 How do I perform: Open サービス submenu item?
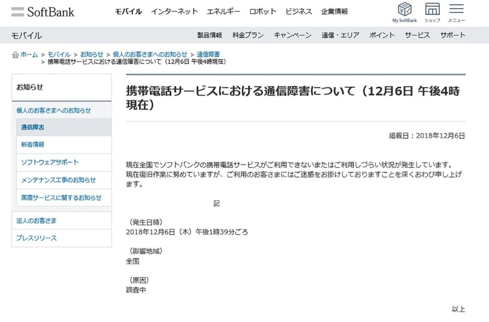(417, 35)
